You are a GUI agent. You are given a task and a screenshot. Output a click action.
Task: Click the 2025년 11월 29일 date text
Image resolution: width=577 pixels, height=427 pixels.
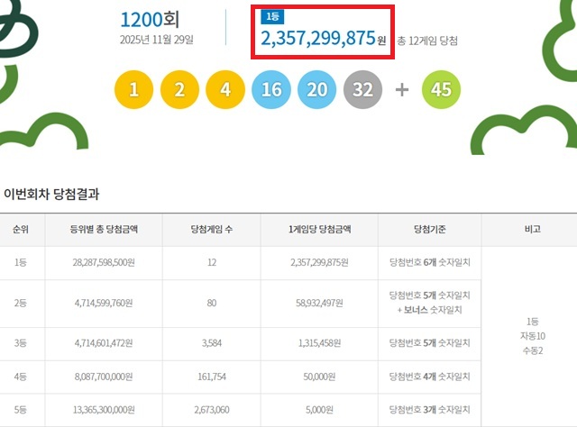pyautogui.click(x=156, y=40)
